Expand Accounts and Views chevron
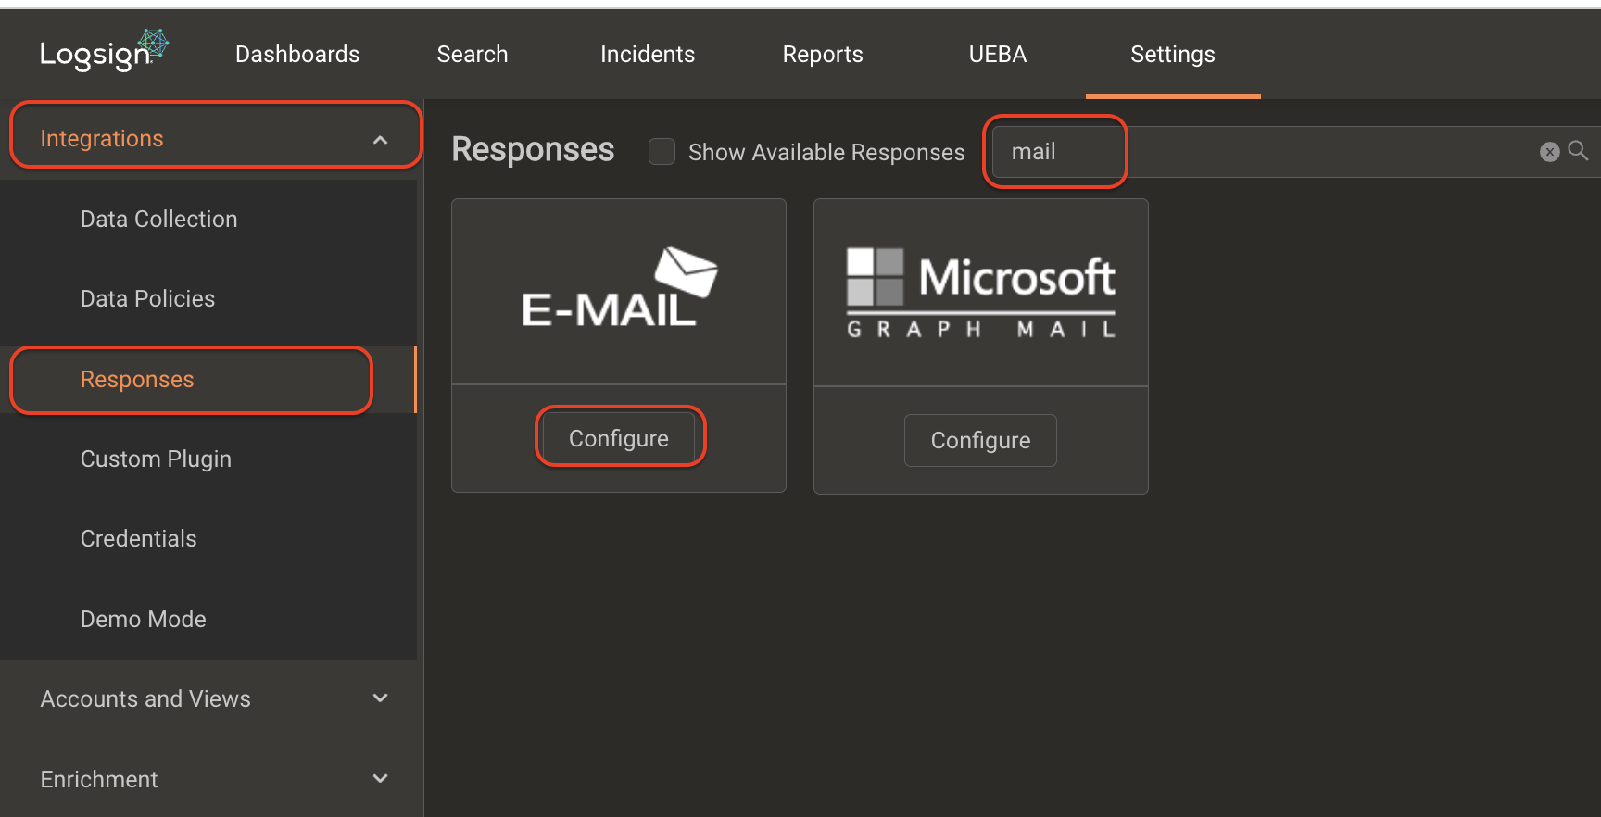 380,698
